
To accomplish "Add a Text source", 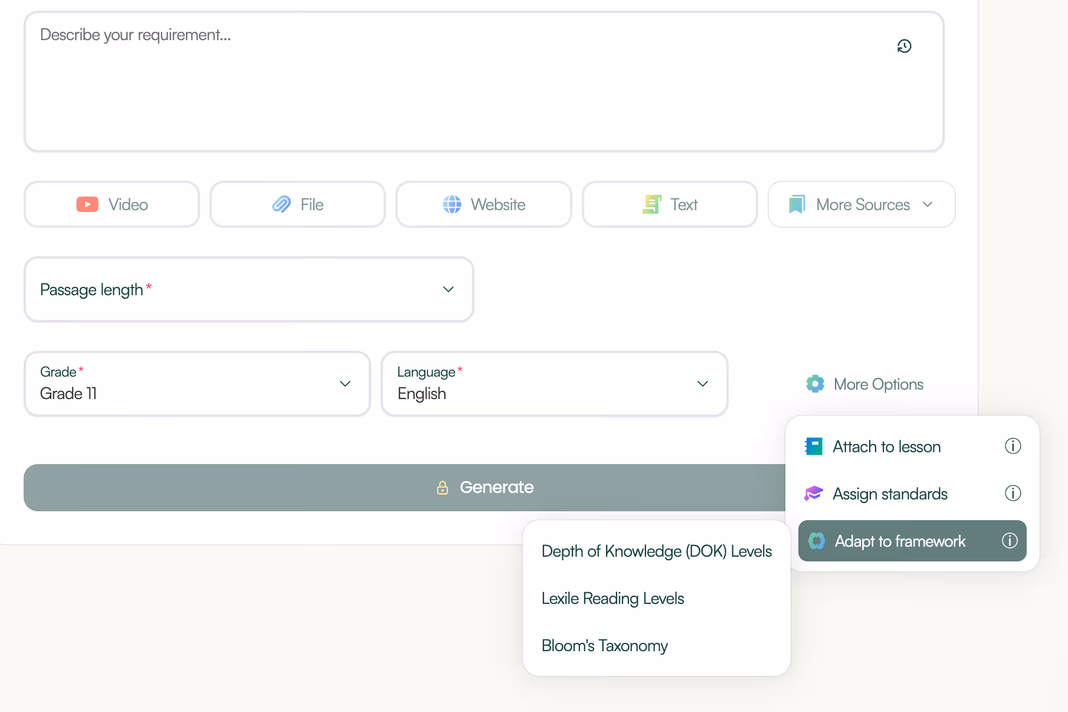I will point(670,204).
